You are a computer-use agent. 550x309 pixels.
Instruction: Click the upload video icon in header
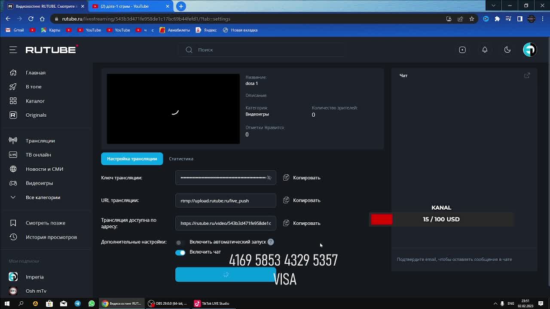(462, 50)
